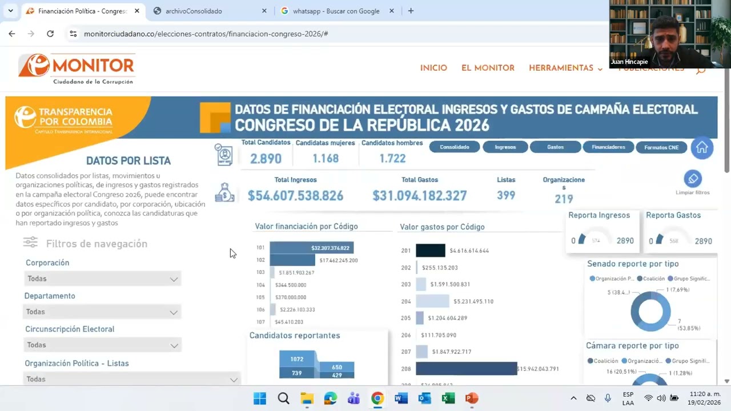Screen dimensions: 731x411
Task: Open the Windows Start menu
Action: click(x=260, y=398)
